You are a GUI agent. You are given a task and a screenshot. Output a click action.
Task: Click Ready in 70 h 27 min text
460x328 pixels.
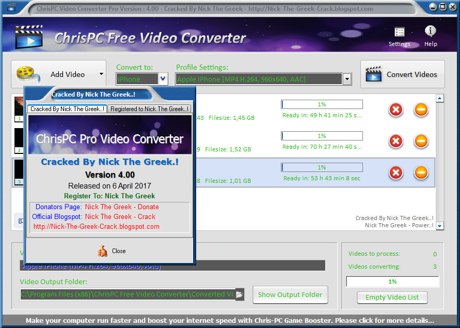[322, 147]
